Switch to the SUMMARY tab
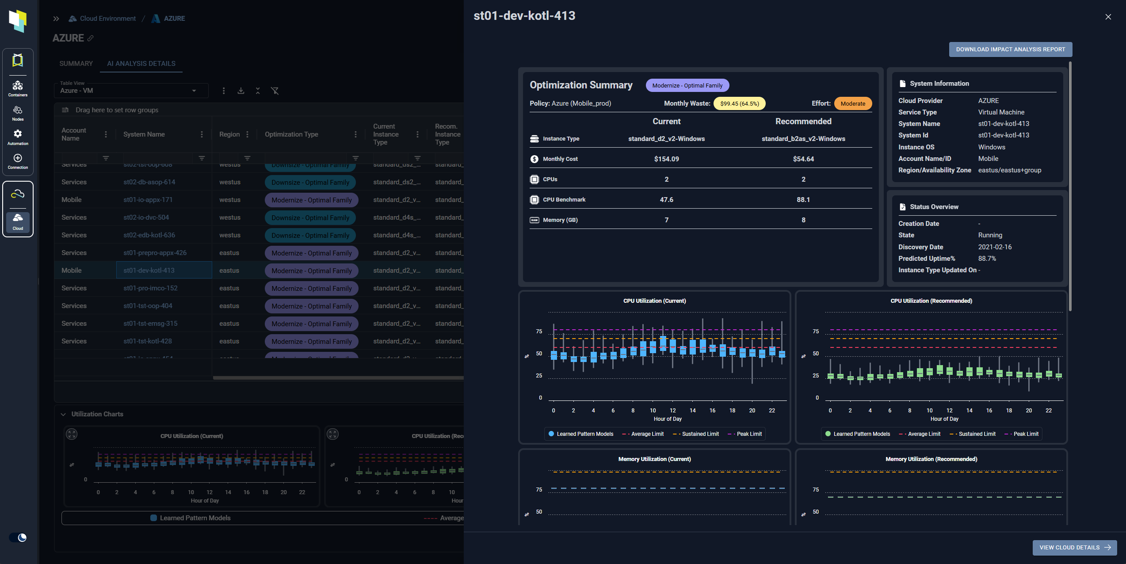The image size is (1126, 564). click(x=76, y=64)
